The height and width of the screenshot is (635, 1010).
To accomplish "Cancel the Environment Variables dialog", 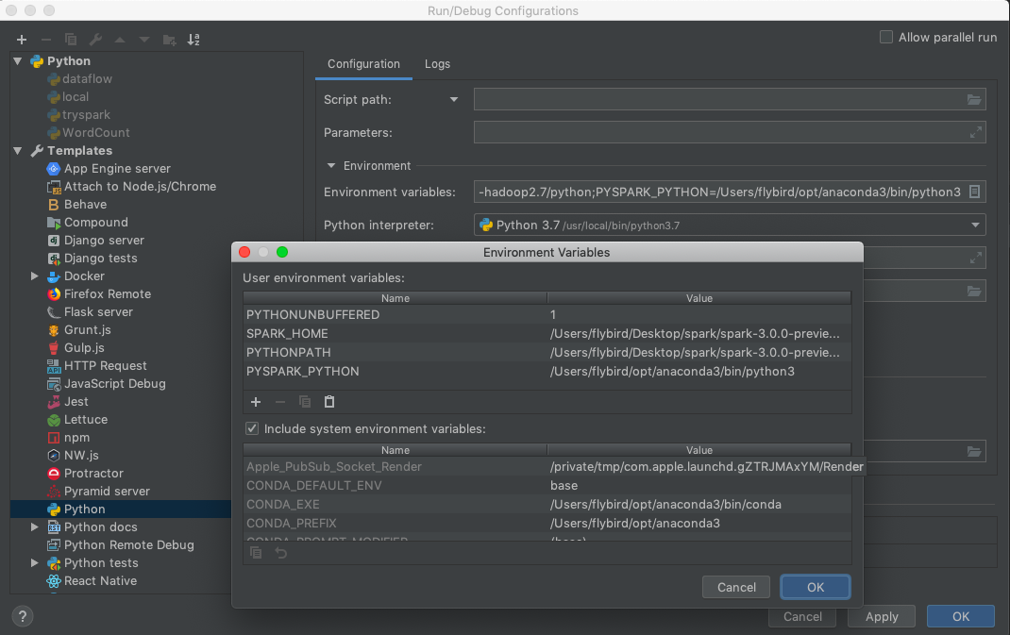I will click(x=736, y=587).
